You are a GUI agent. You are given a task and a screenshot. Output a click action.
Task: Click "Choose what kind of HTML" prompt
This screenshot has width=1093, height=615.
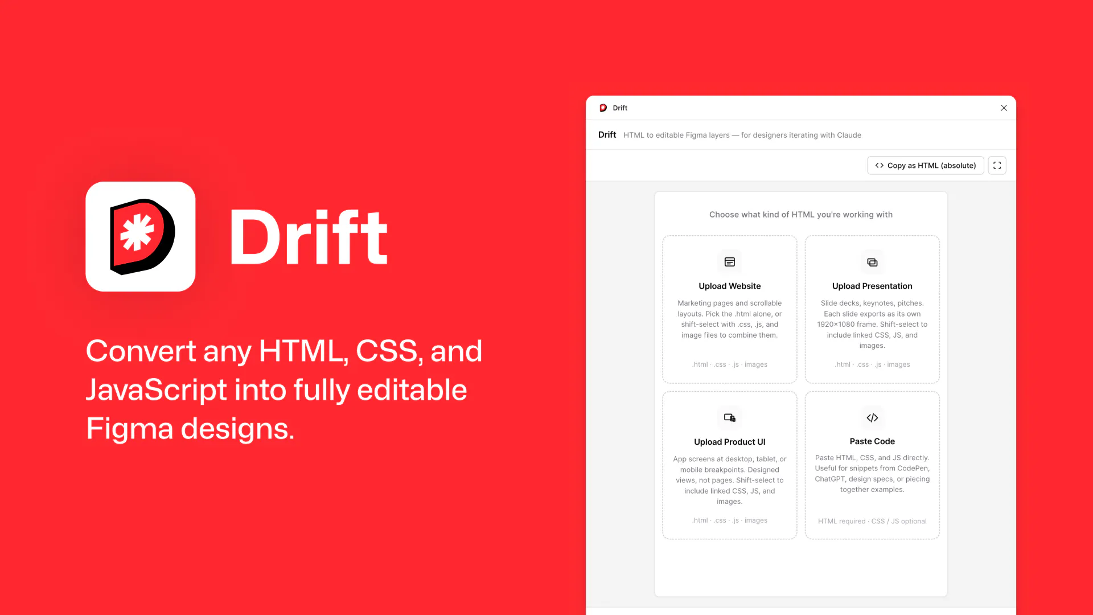point(800,215)
